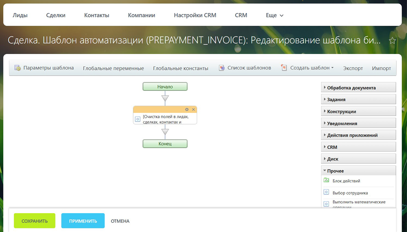Open Компании from the top menu
This screenshot has height=232, width=407.
pyautogui.click(x=141, y=15)
